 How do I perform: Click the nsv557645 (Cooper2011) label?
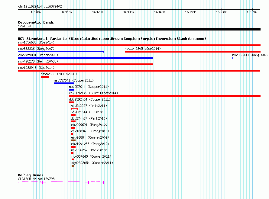coord(91,156)
